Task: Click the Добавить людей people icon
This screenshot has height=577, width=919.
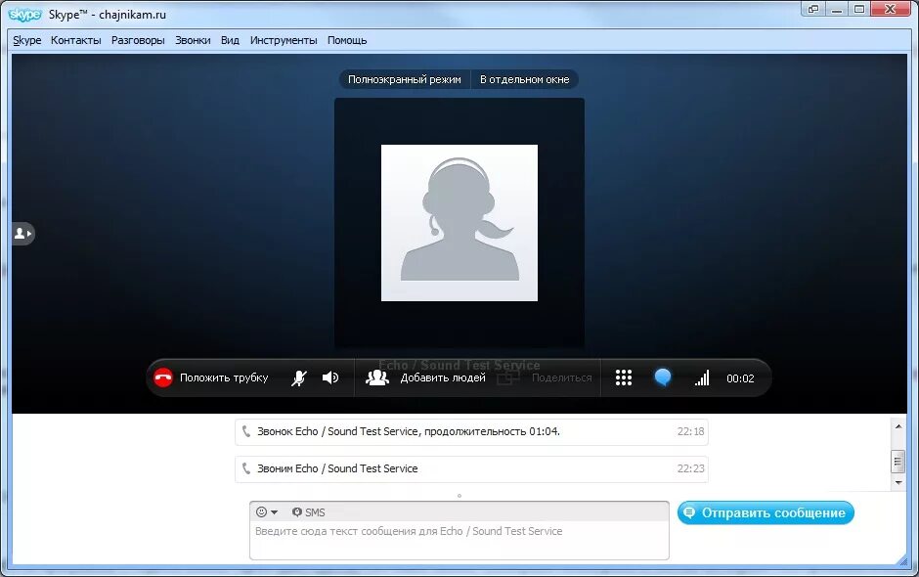Action: tap(376, 377)
